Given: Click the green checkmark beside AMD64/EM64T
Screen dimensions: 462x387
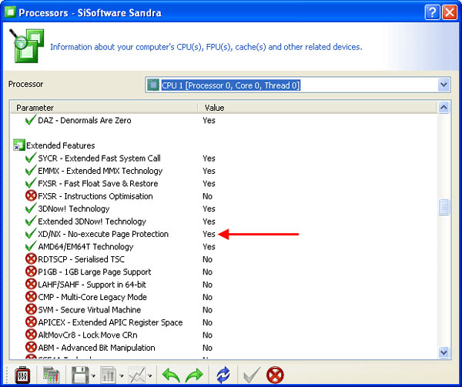Looking at the screenshot, I should coord(31,246).
